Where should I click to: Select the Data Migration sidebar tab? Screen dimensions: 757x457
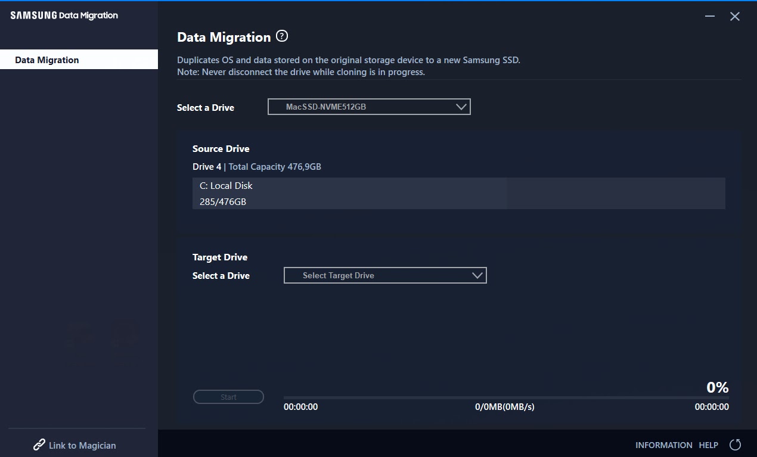(79, 60)
